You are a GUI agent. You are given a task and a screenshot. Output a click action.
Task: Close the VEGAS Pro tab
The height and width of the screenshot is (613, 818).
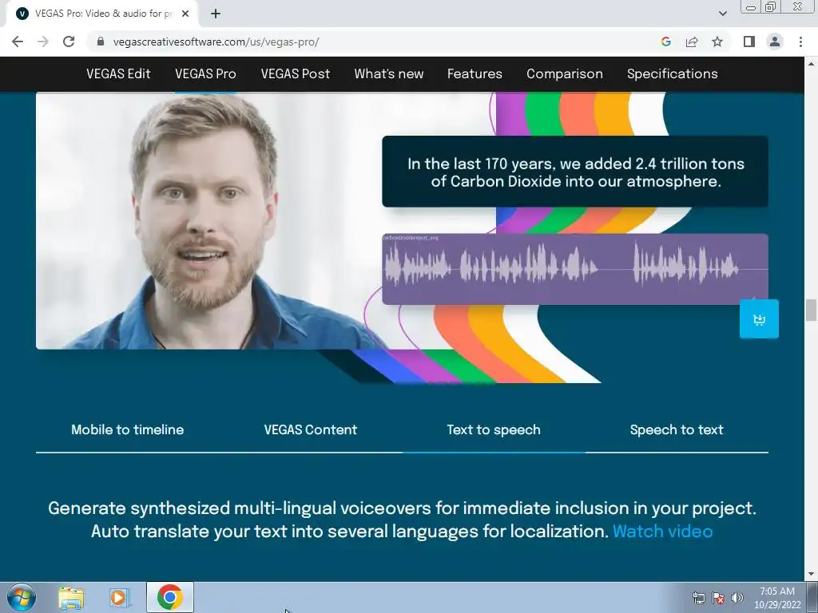pyautogui.click(x=185, y=14)
